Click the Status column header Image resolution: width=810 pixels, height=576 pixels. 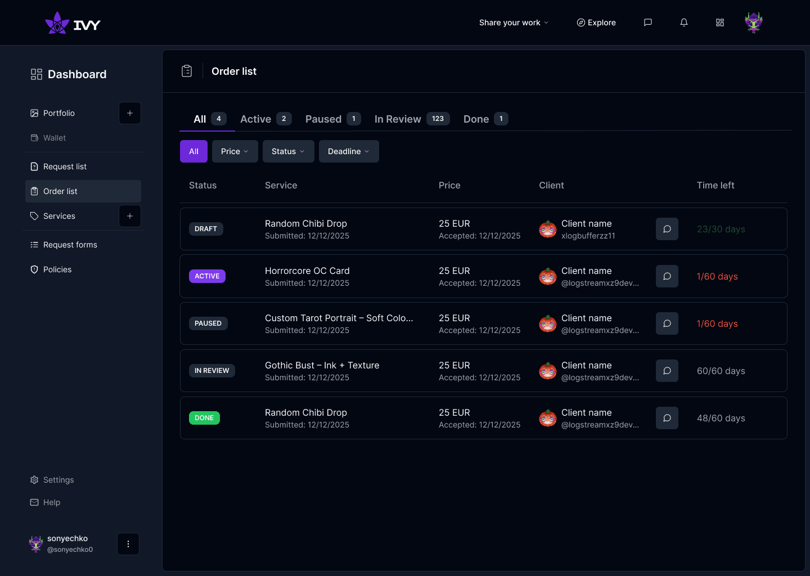pyautogui.click(x=202, y=185)
